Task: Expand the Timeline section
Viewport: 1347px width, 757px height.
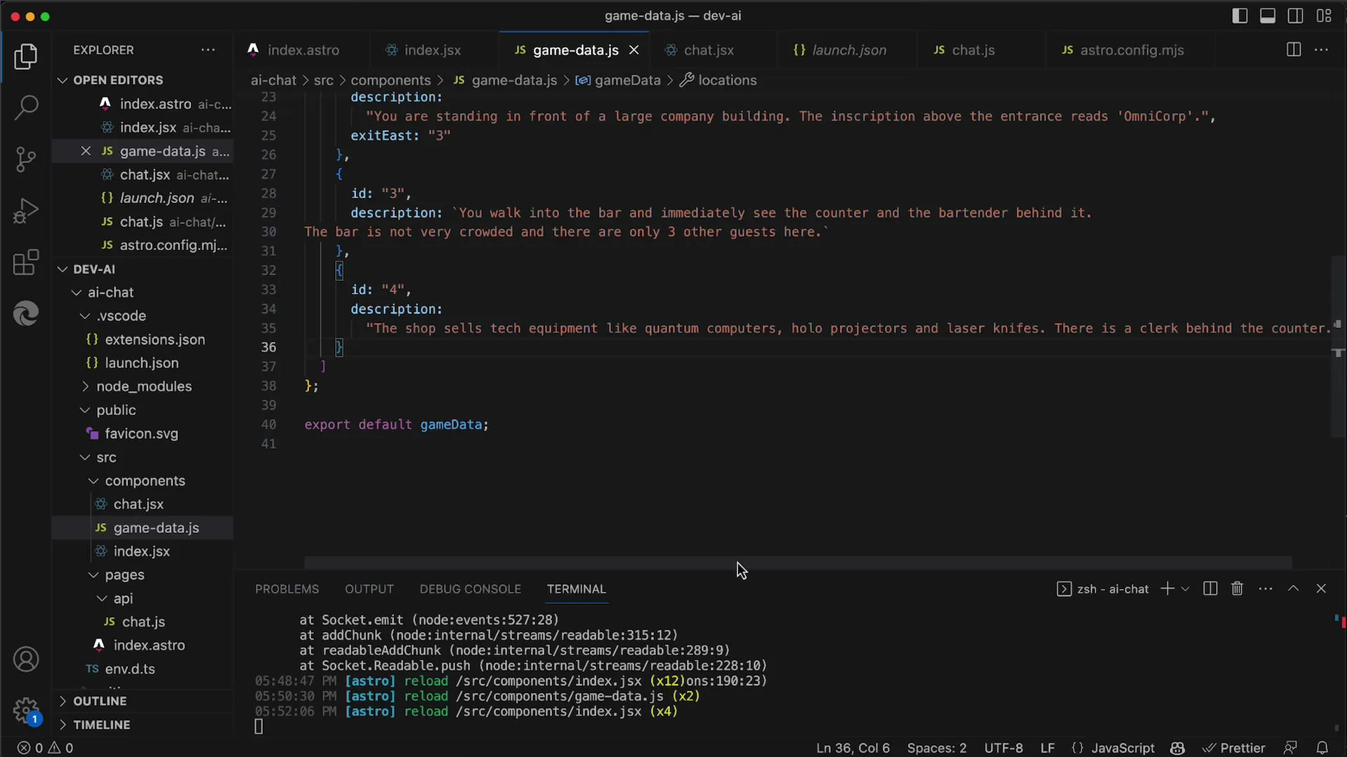Action: [x=102, y=725]
